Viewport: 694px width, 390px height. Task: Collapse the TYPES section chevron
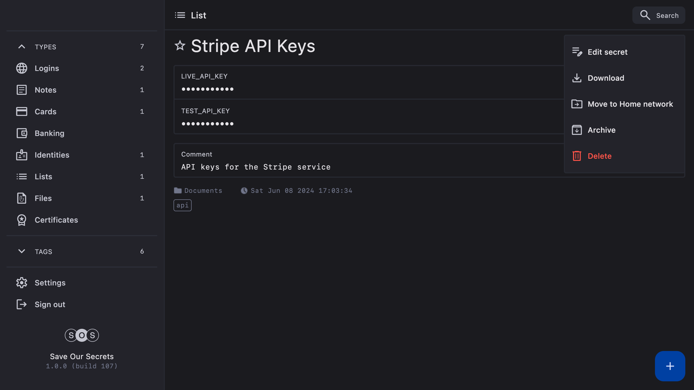[x=22, y=47]
